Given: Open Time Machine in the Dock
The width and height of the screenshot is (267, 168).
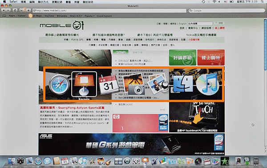Looking at the screenshot, I should pos(127,161).
